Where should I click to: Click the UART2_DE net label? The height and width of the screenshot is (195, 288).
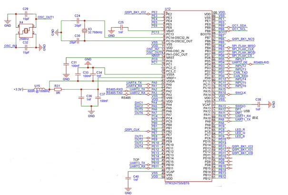tap(240, 62)
